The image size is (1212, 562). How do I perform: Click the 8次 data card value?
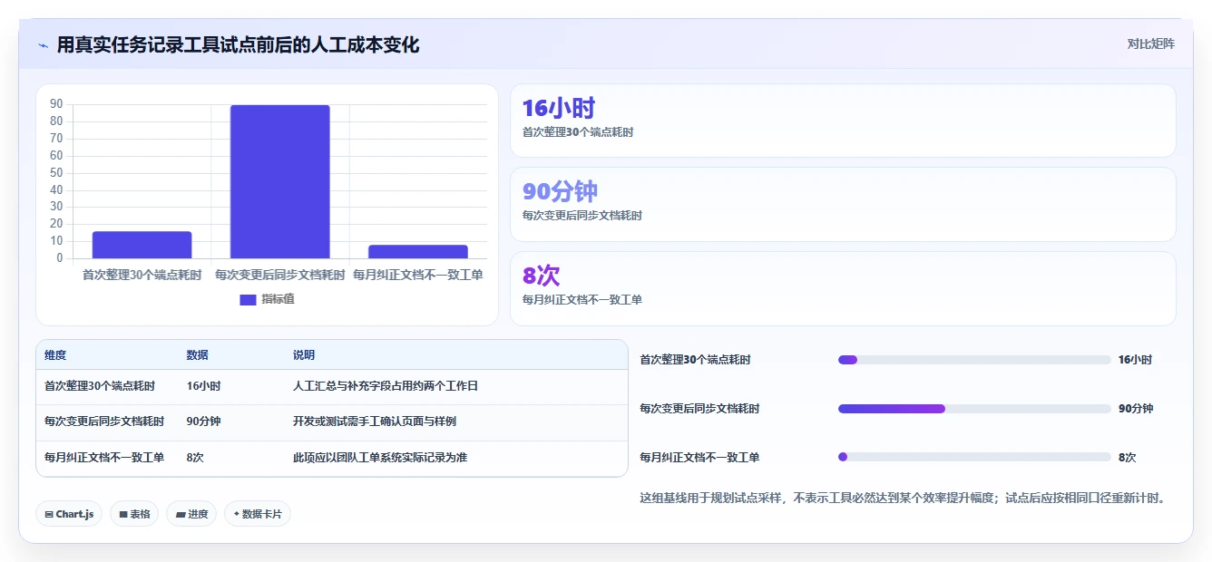[542, 276]
